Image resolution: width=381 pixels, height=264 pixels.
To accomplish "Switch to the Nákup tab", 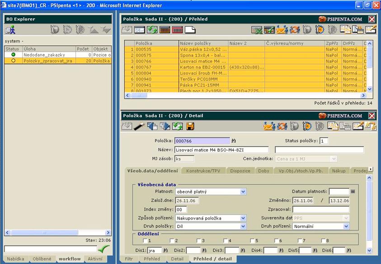I will pyautogui.click(x=339, y=171).
